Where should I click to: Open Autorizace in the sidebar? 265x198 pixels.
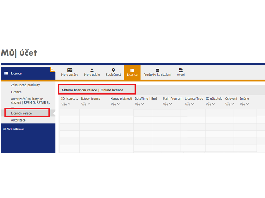pyautogui.click(x=18, y=120)
